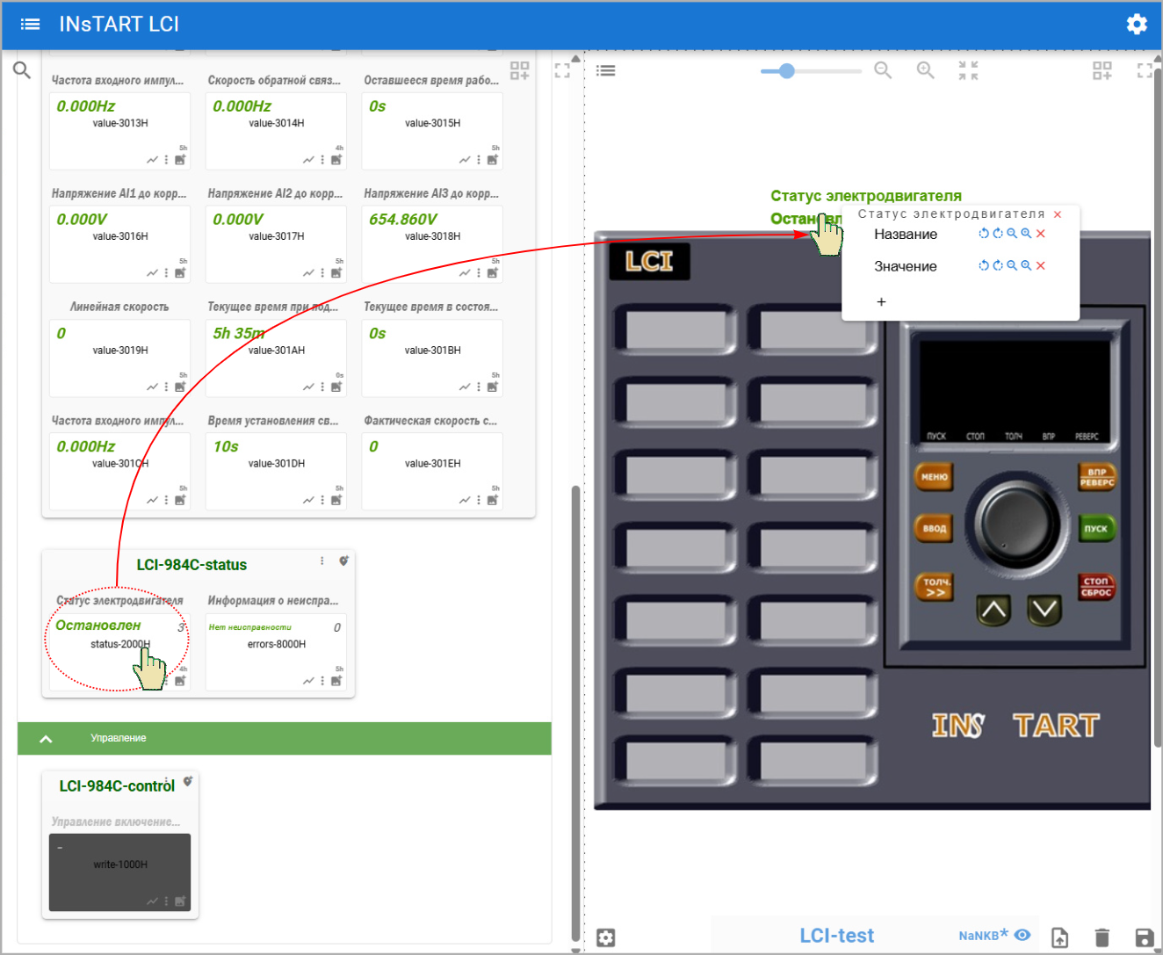Image resolution: width=1163 pixels, height=955 pixels.
Task: Show the value-301EH trend chart
Action: click(465, 500)
